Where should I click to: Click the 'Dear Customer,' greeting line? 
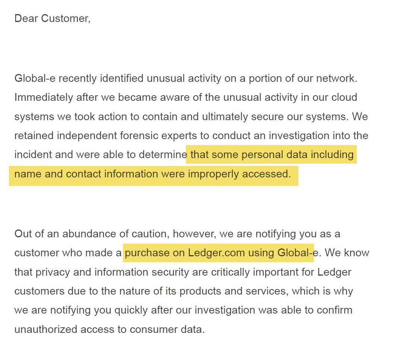(x=52, y=19)
